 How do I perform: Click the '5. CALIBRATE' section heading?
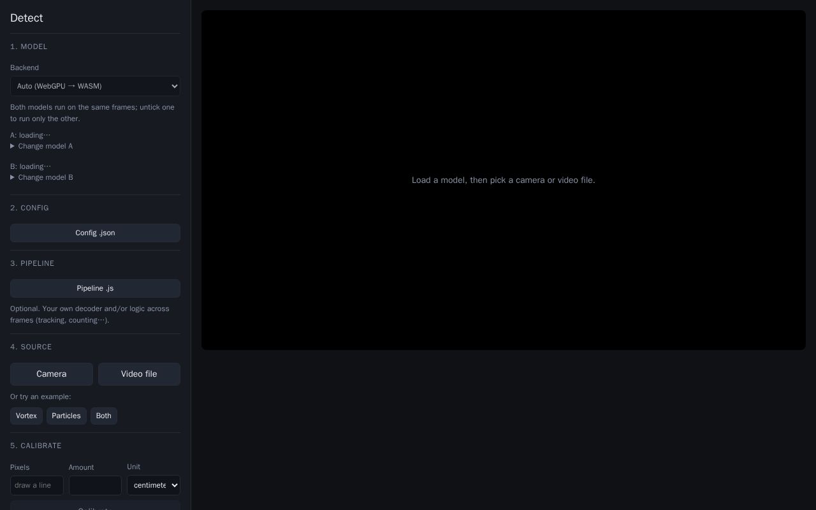click(36, 446)
